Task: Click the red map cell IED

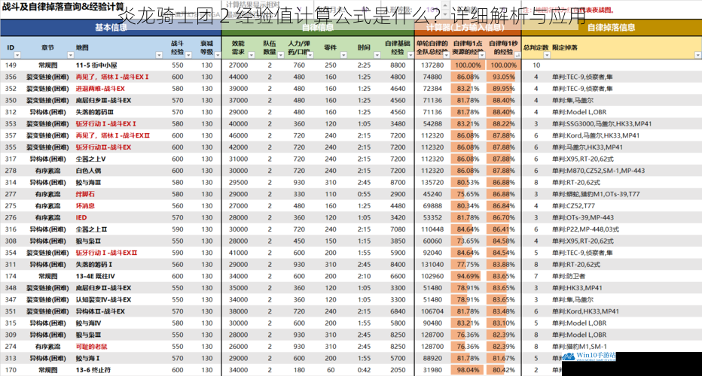Action: (81, 217)
